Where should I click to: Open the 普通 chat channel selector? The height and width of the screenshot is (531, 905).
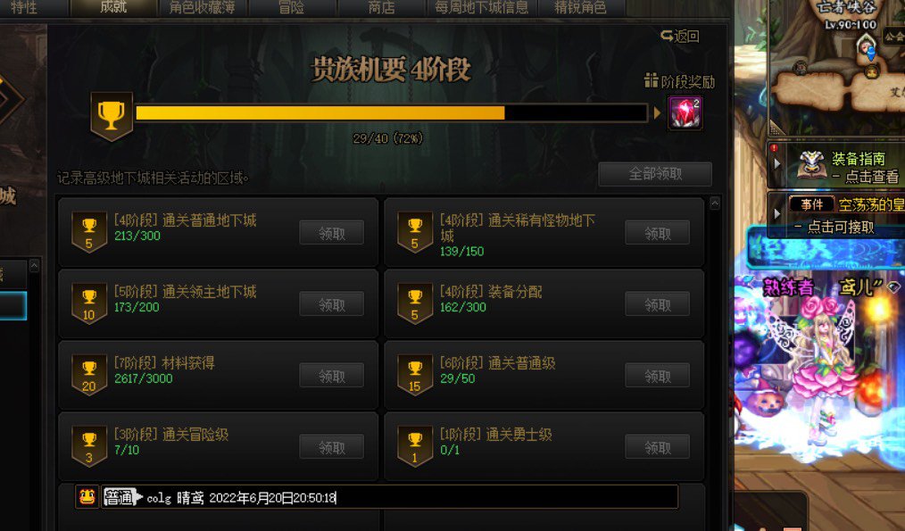[122, 497]
